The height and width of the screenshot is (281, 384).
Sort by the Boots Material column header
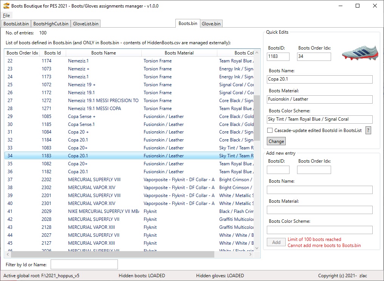(179, 53)
